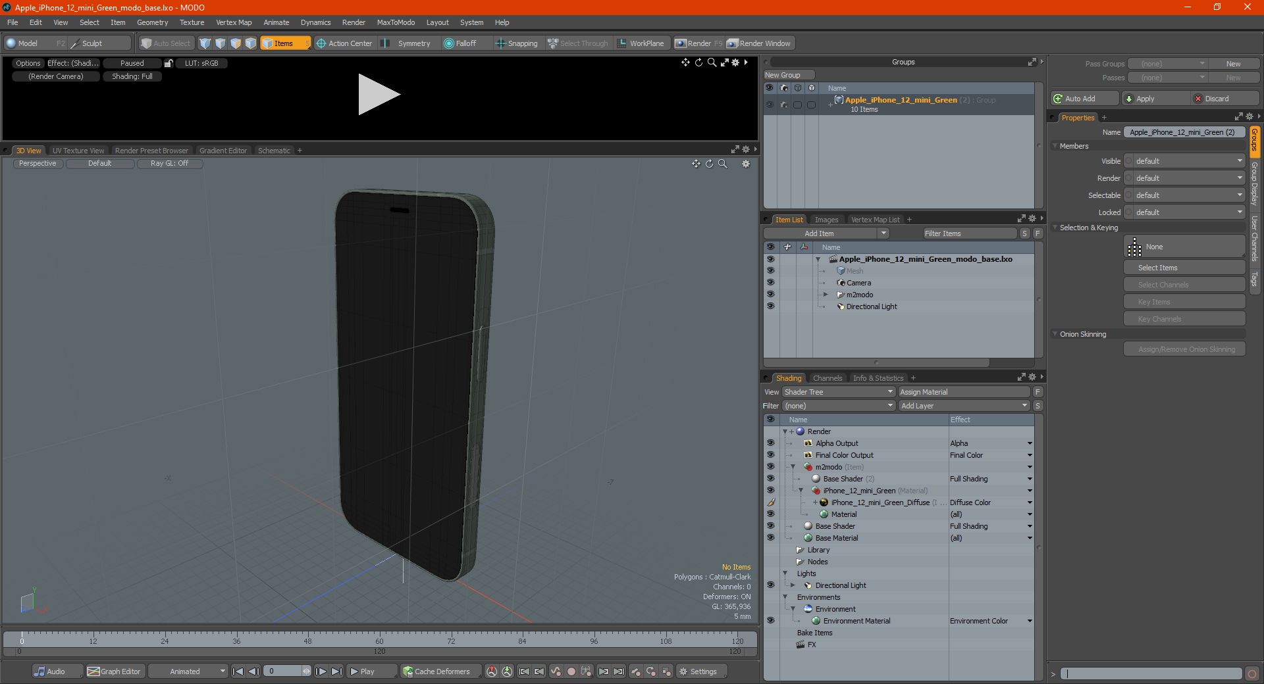Image resolution: width=1264 pixels, height=684 pixels.
Task: Go to first frame in timeline
Action: pyautogui.click(x=238, y=672)
